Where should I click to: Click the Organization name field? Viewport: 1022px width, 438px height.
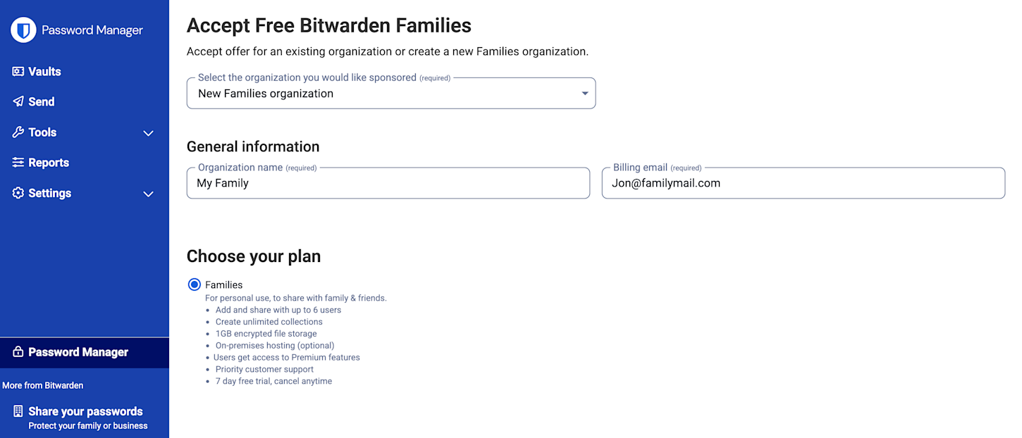pos(388,183)
